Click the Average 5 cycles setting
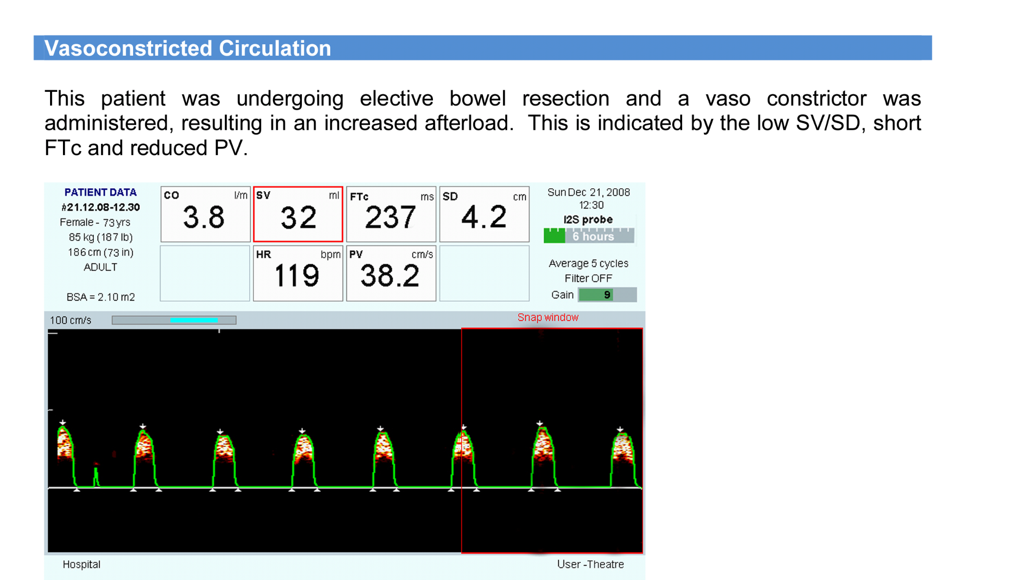Viewport: 1032px width, 580px height. 588,263
